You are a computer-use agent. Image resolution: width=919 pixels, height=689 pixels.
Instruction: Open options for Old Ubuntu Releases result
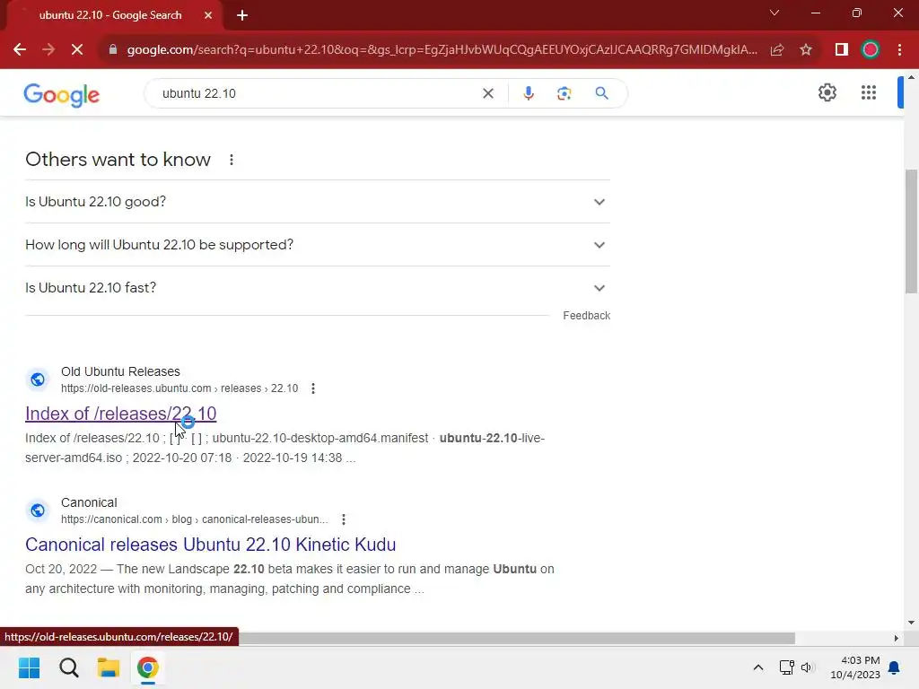[313, 388]
